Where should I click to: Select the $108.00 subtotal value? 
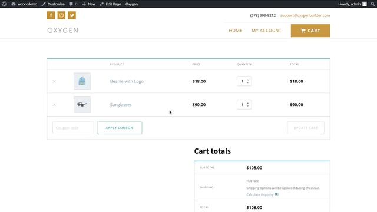click(x=254, y=168)
